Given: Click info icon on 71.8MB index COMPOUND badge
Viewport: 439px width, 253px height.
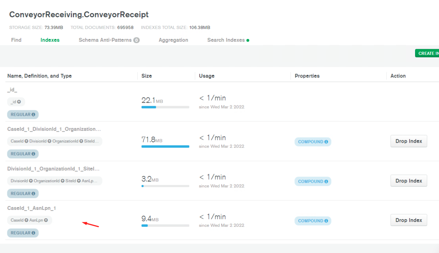Looking at the screenshot, I should (326, 142).
